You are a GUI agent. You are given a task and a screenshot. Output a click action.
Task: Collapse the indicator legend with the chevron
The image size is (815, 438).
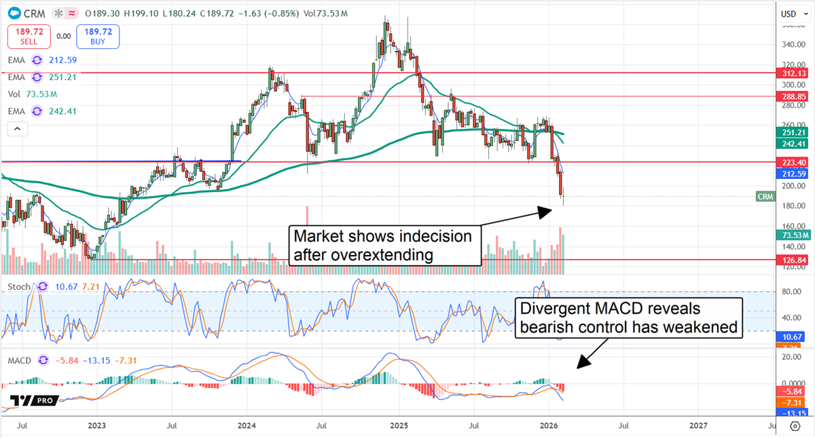(x=16, y=128)
